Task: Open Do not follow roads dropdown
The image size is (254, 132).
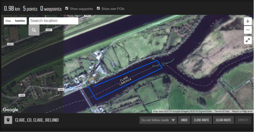Action: point(158,120)
